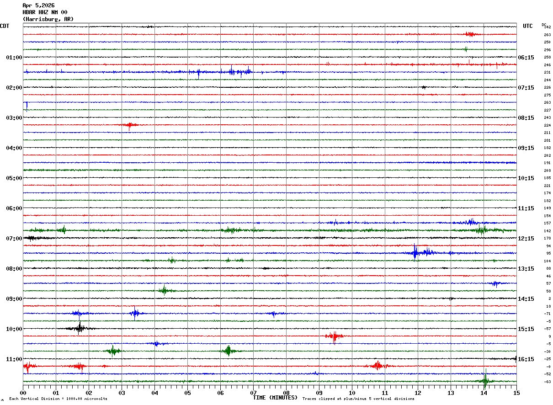Click the DC offset value 342
Screen dimensions: 553x405
(x=548, y=27)
